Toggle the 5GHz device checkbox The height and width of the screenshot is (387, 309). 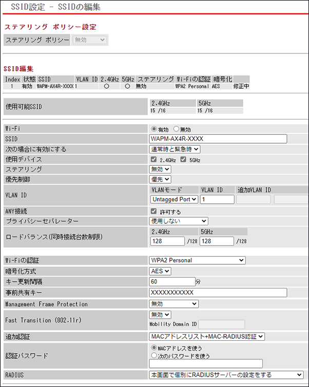183,160
